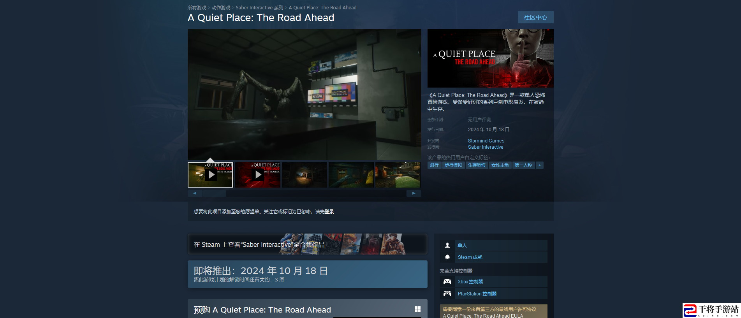The image size is (741, 318).
Task: Select the 潜行 tag
Action: coord(434,165)
